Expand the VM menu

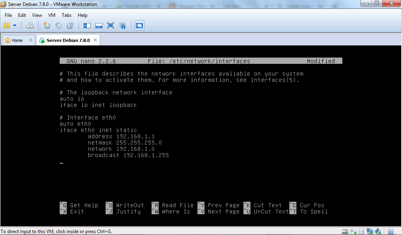pos(51,15)
